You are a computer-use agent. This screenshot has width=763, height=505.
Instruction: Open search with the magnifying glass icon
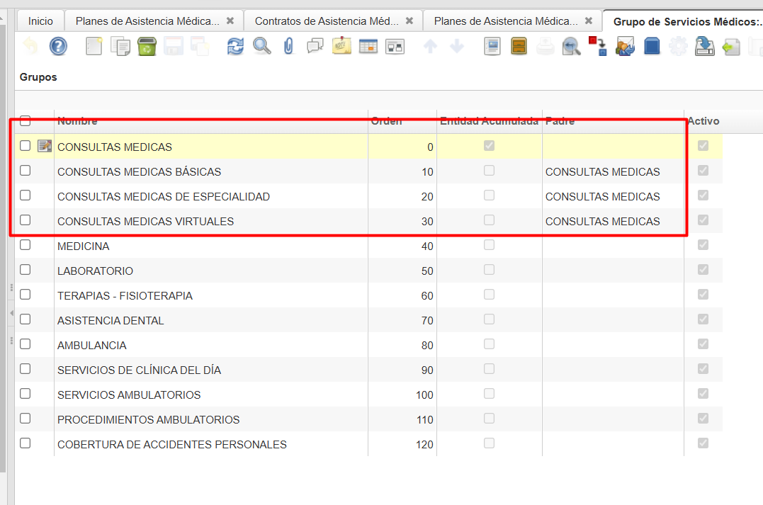point(262,47)
